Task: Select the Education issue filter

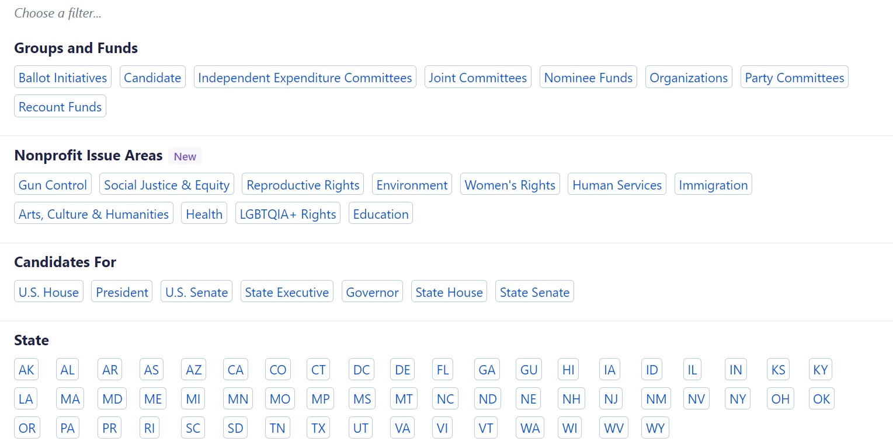Action: click(x=381, y=213)
